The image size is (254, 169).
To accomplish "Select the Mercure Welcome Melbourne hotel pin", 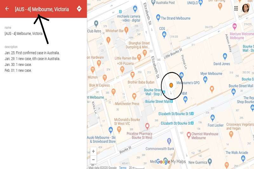I will (235, 26).
